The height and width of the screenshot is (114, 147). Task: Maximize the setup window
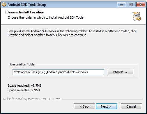click(x=131, y=5)
